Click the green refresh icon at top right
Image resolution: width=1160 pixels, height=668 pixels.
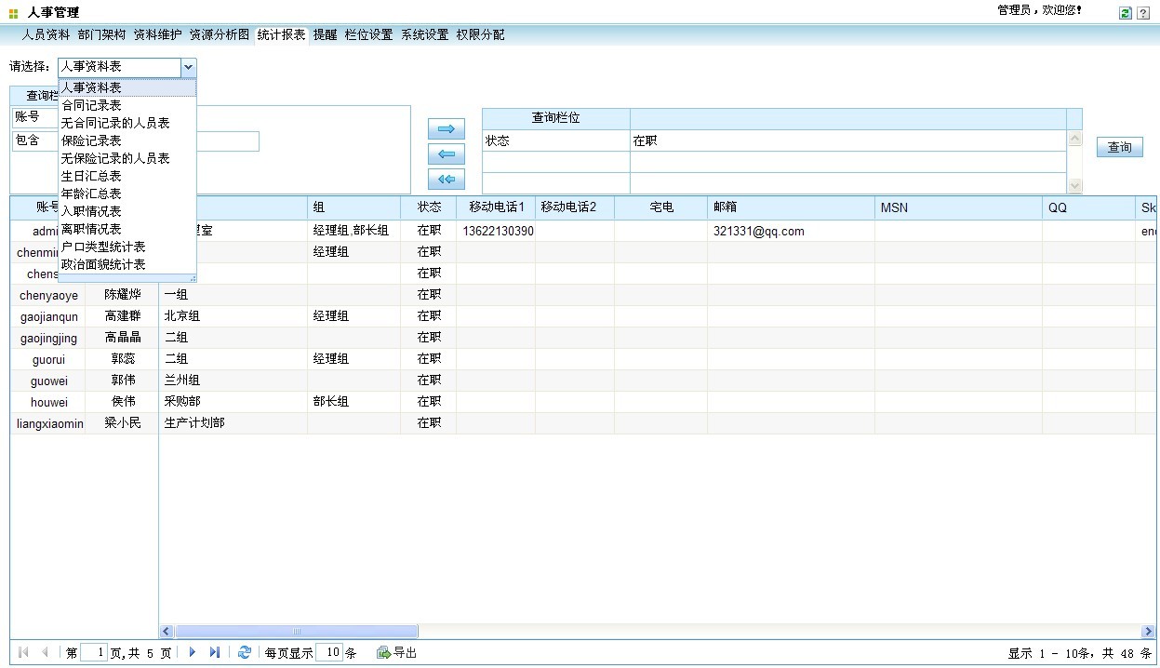click(x=1126, y=13)
